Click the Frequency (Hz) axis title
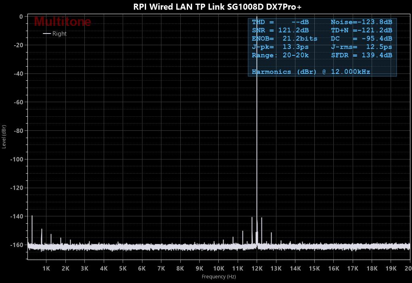The image size is (412, 283). click(x=219, y=277)
